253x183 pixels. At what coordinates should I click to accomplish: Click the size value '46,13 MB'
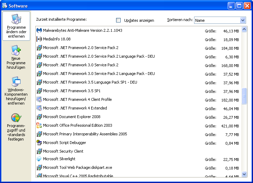click(x=231, y=31)
